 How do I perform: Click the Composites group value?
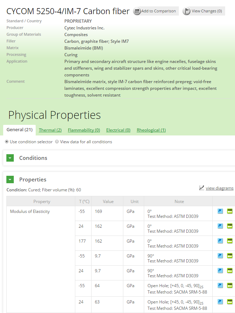click(x=76, y=35)
